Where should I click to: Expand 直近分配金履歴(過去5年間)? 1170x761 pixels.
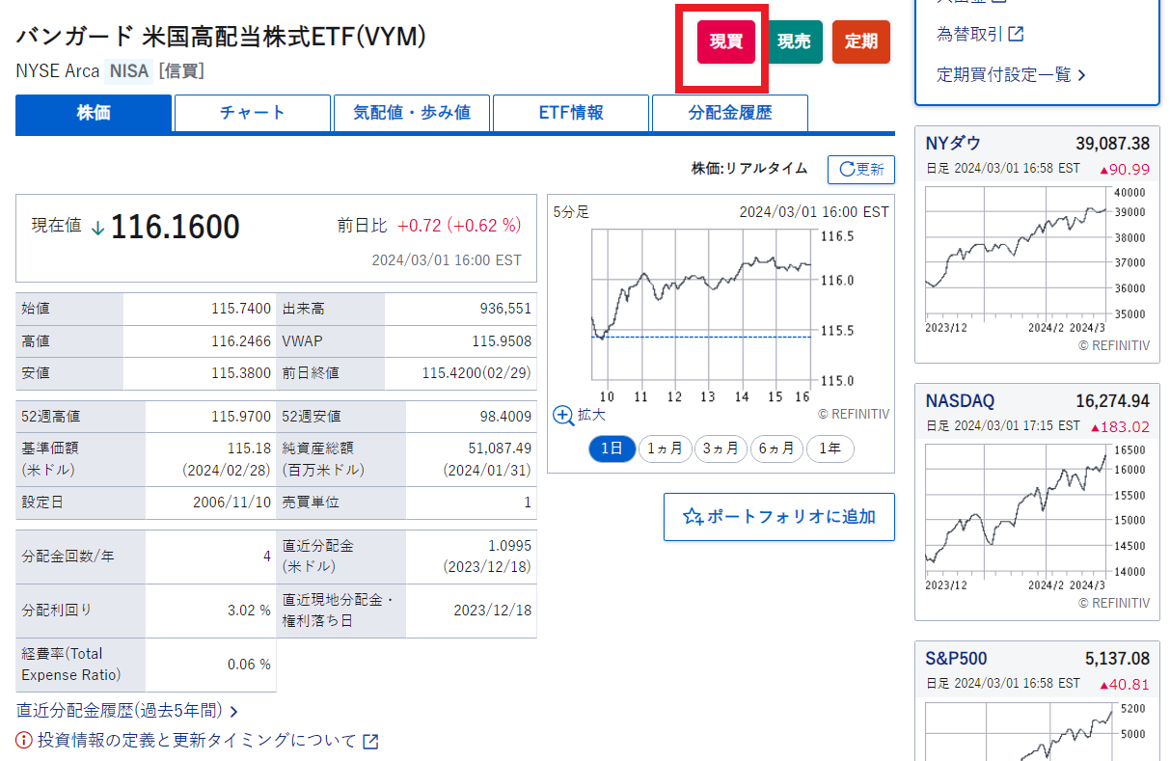[x=121, y=709]
